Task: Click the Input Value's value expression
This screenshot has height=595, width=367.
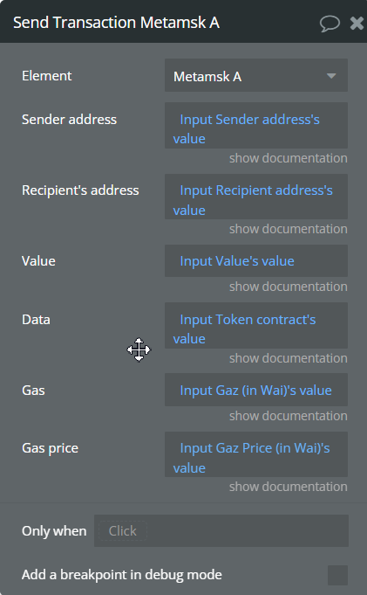Action: click(237, 261)
